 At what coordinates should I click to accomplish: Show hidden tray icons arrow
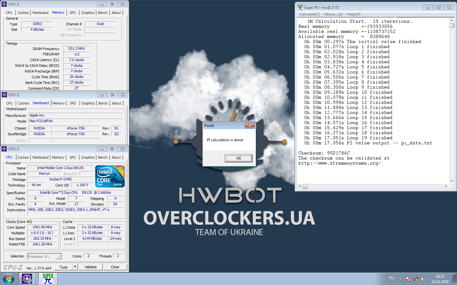click(x=400, y=279)
